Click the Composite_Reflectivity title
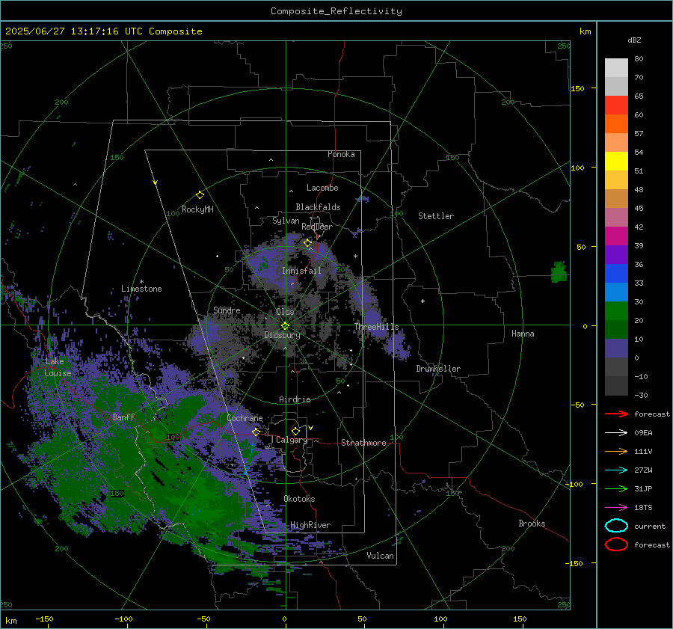This screenshot has height=629, width=673. pyautogui.click(x=336, y=11)
